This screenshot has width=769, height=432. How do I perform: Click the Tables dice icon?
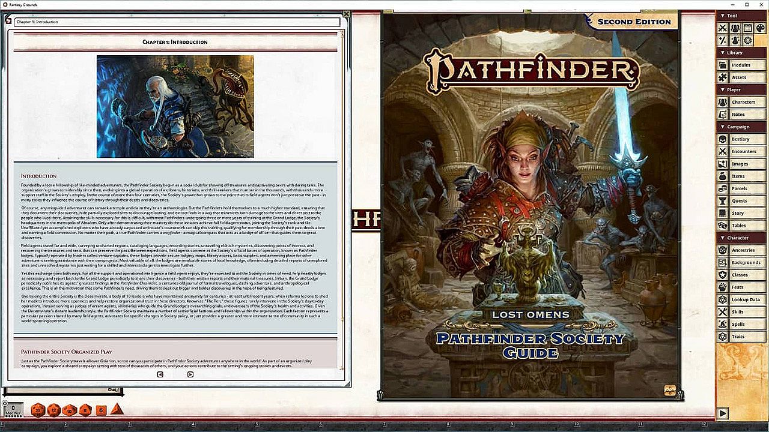click(x=723, y=226)
